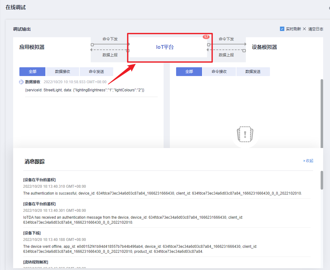Click the red 17 notification badge
The image size is (330, 270).
pyautogui.click(x=206, y=37)
